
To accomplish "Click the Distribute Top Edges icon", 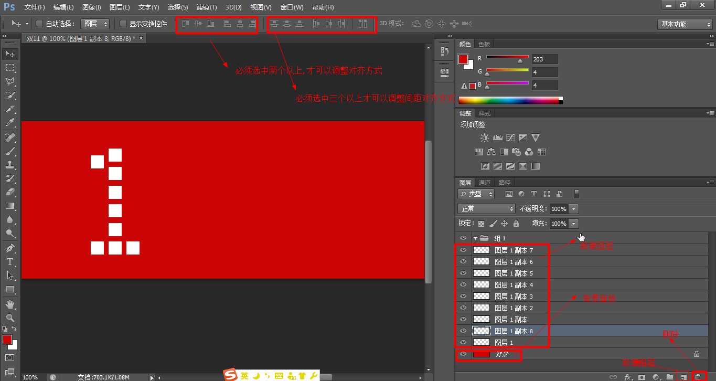I will (x=274, y=24).
